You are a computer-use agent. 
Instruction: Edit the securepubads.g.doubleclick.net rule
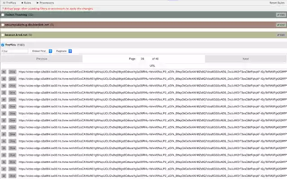pyautogui.click(x=281, y=25)
